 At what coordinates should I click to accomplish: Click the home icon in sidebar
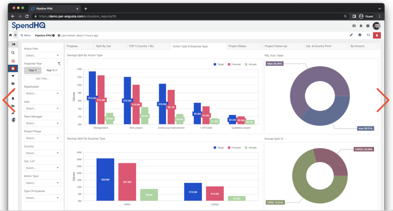coord(11,35)
